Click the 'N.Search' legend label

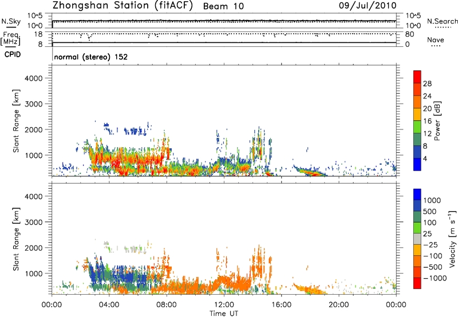[x=443, y=21]
